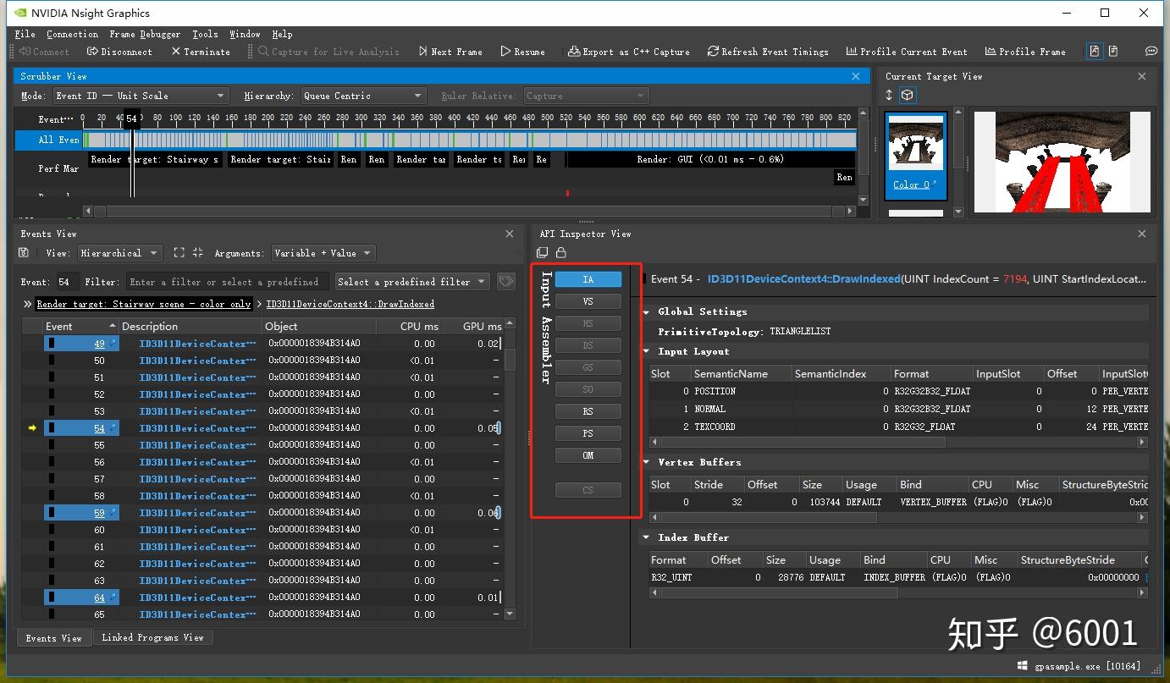Click the ID3D11DeviceContext4::DrawIndexed breadcrumb link
1170x683 pixels.
tap(350, 304)
